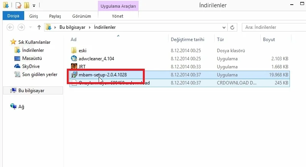306x167 pixels.
Task: Expand address bar history dropdown
Action: pyautogui.click(x=224, y=27)
